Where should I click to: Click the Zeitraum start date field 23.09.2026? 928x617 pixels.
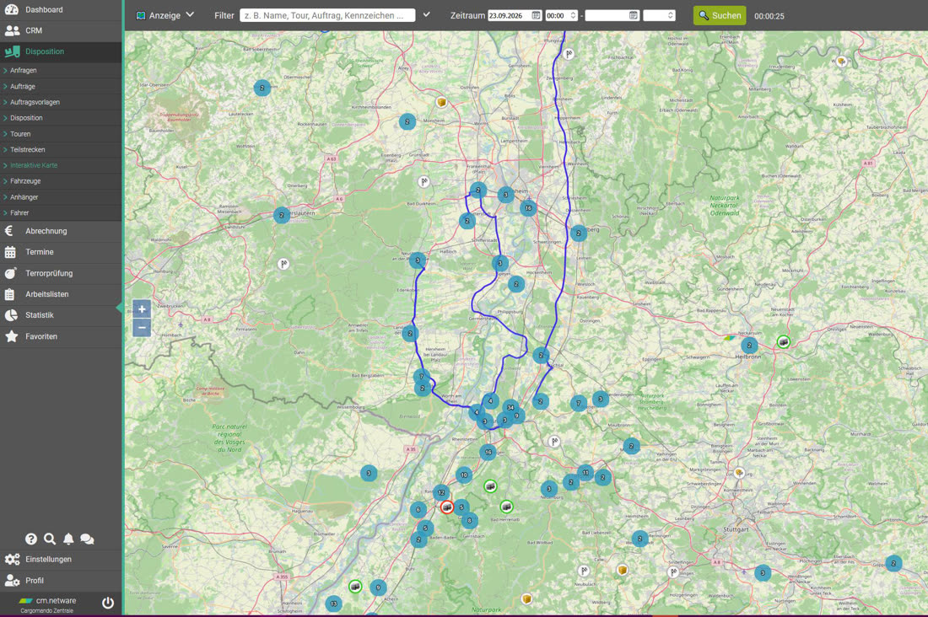click(x=509, y=15)
